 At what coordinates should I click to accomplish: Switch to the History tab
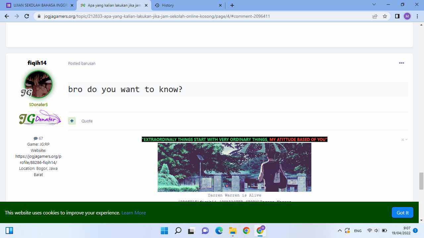(188, 5)
